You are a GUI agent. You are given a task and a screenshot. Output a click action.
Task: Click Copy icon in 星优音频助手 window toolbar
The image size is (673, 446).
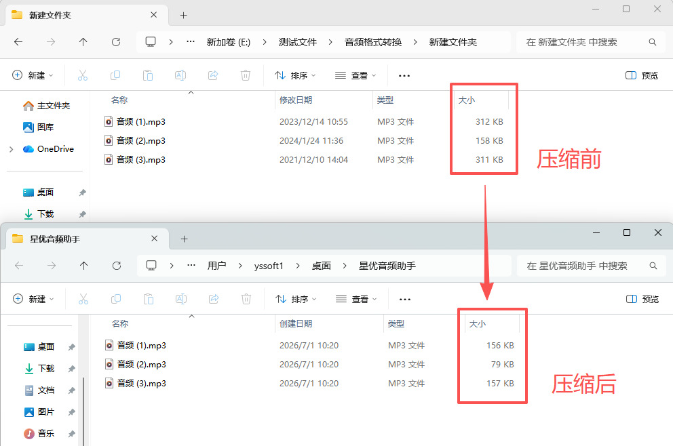[116, 299]
